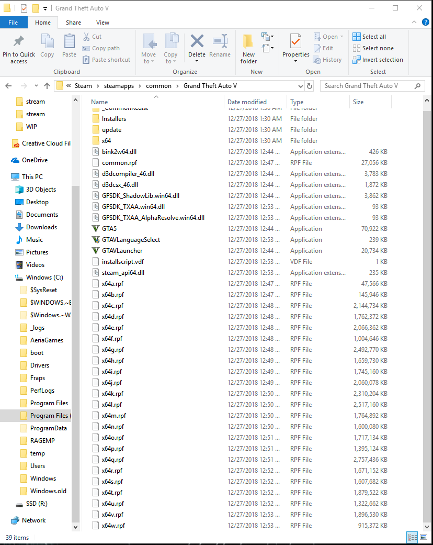Select the installscript.vdf file

point(122,262)
